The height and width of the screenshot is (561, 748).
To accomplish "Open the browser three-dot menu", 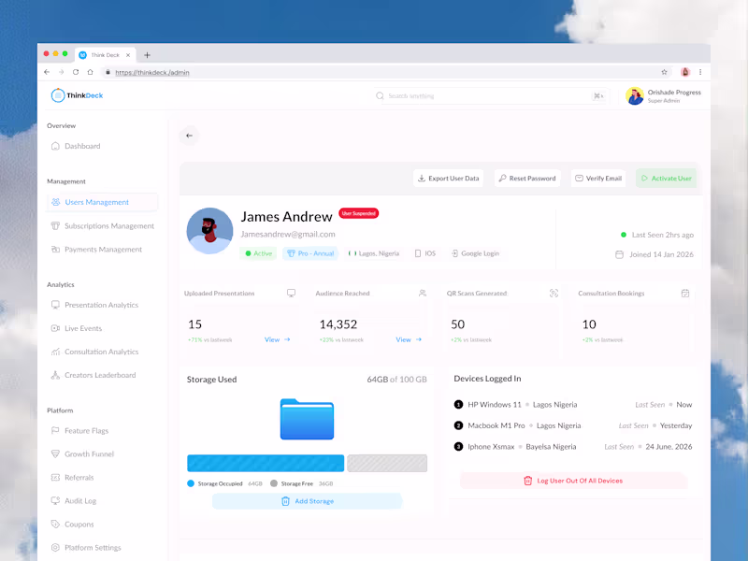I will click(700, 72).
